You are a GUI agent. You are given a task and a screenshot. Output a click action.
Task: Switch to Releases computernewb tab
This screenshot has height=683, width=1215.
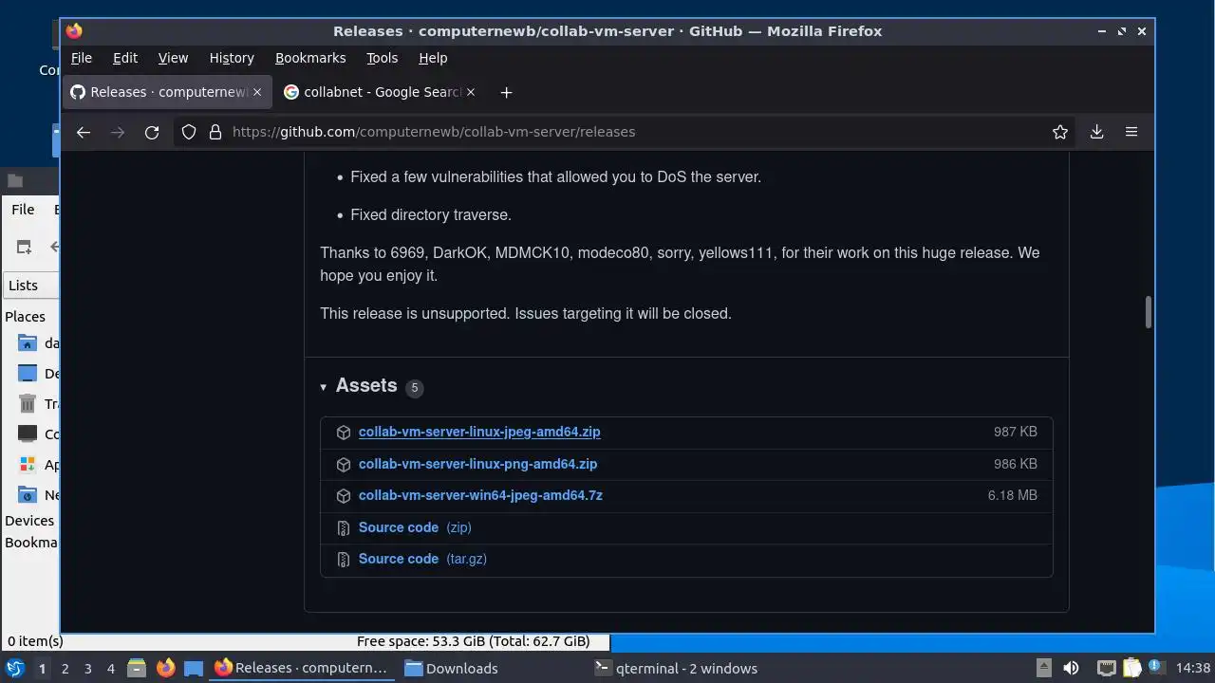click(x=168, y=92)
